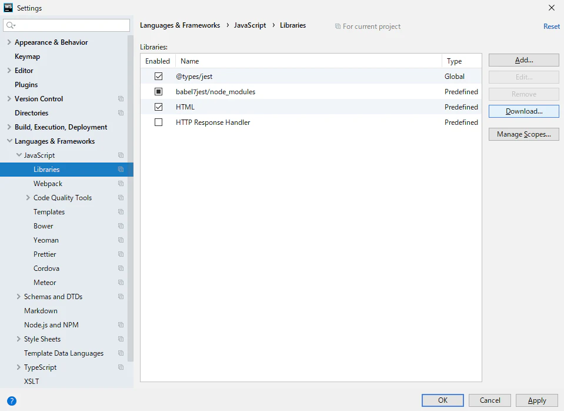Viewport: 564px width, 411px height.
Task: Click the project-level icon beside Template Data Languages
Action: pos(121,353)
